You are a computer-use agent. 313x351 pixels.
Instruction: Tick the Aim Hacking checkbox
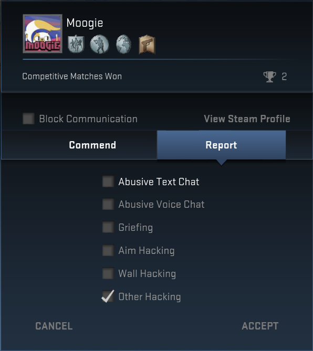108,250
